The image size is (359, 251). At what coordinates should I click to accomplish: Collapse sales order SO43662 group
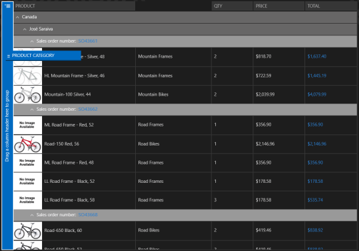32,109
